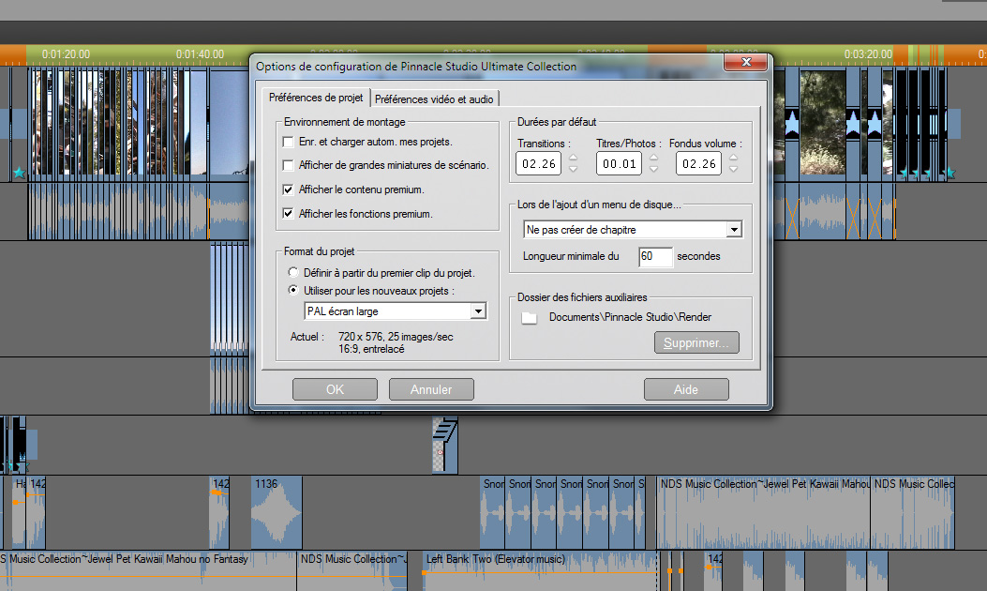
Task: Open help with the Aide button
Action: 686,389
